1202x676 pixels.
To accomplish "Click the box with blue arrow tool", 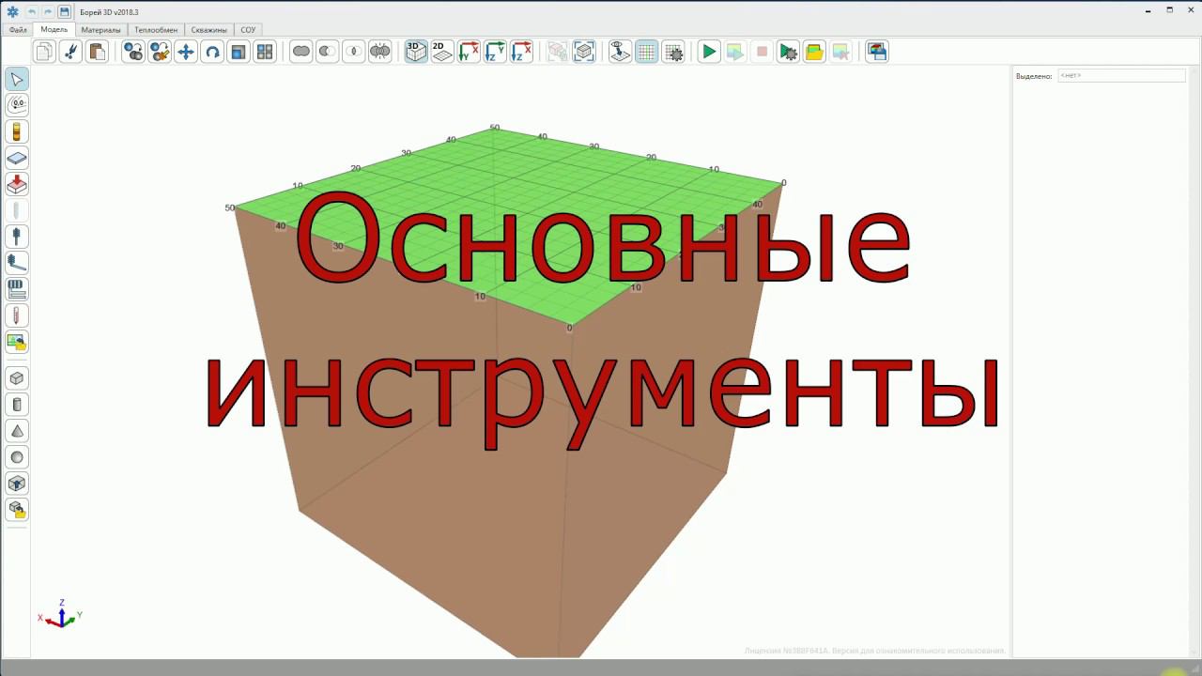I will coord(17,484).
